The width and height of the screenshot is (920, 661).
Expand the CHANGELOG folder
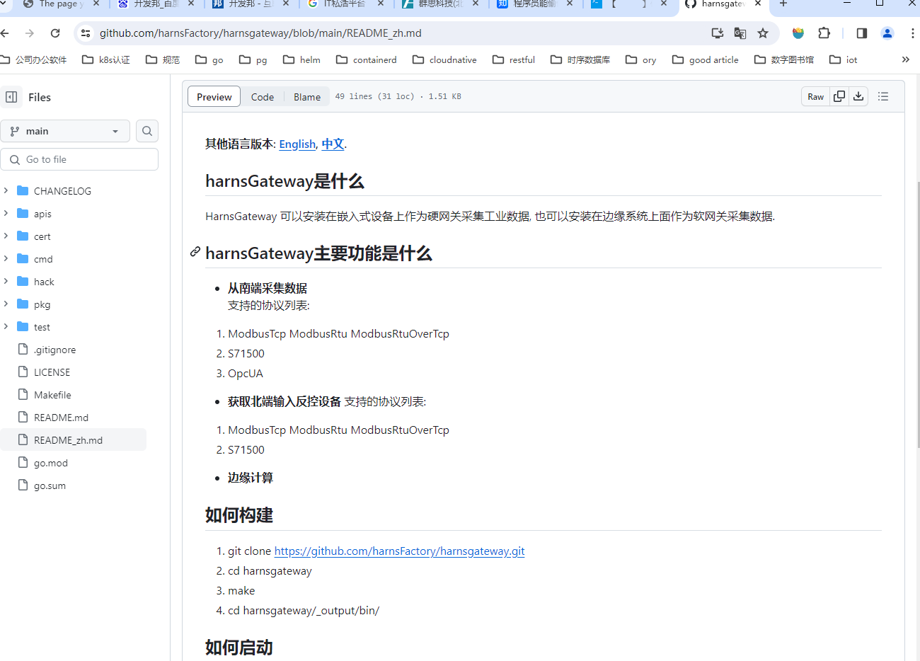click(x=6, y=191)
